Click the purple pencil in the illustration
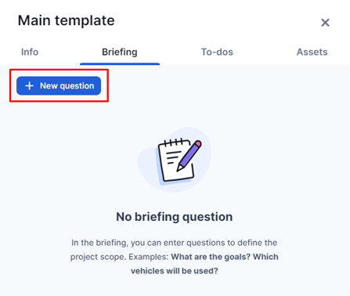Screen dimensions: 350x296 pos(189,156)
